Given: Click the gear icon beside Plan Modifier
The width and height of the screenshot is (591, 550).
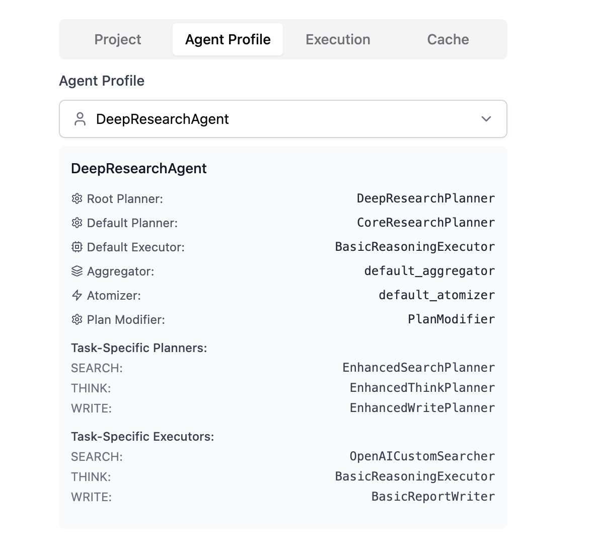Looking at the screenshot, I should pos(77,319).
